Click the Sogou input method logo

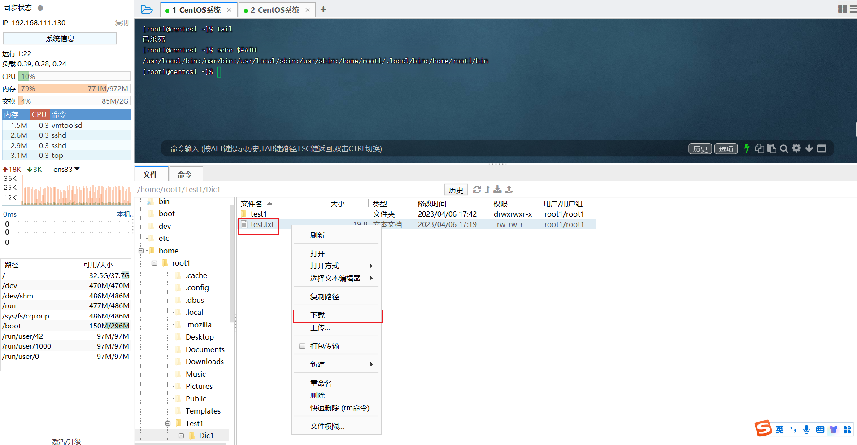(763, 428)
